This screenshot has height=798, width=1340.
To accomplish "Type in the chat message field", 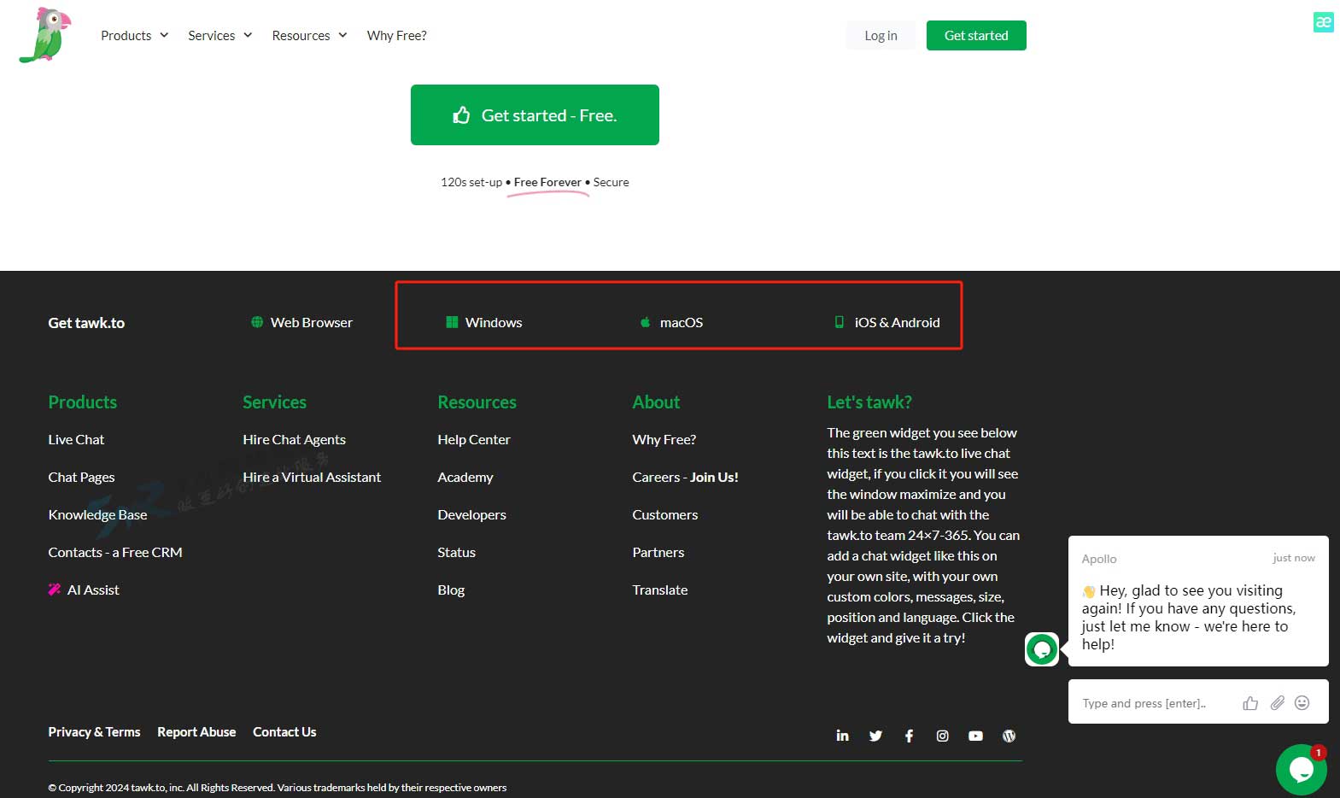I will click(x=1153, y=703).
